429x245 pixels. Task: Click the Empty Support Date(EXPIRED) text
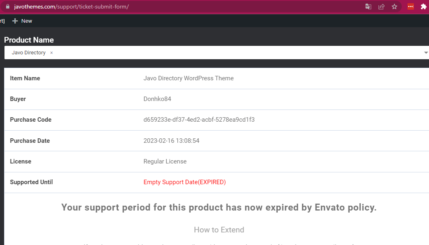tap(185, 182)
